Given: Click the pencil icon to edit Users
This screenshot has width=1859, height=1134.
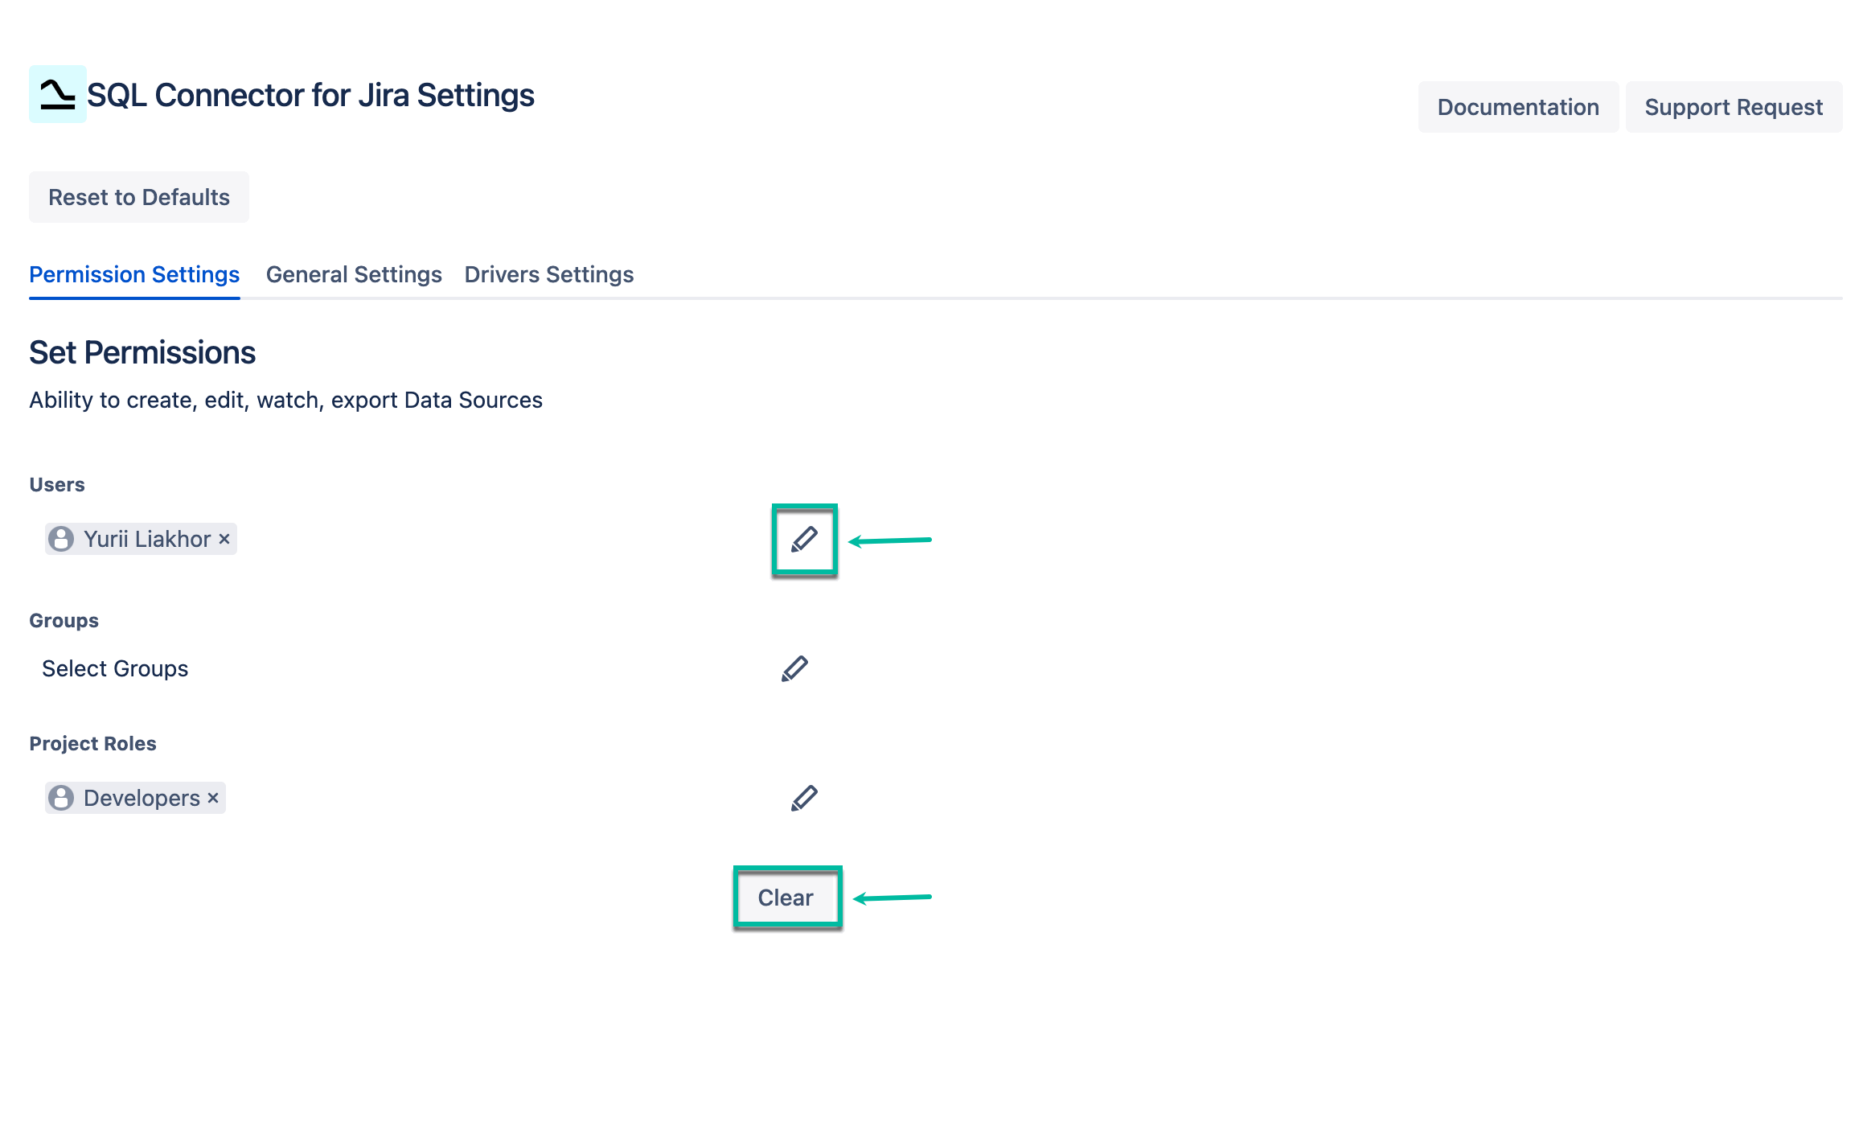Looking at the screenshot, I should pos(805,540).
